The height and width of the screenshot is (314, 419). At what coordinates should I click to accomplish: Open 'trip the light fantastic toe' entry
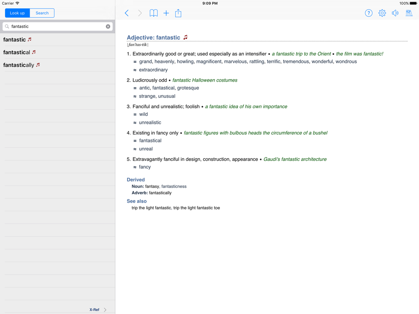[197, 208]
